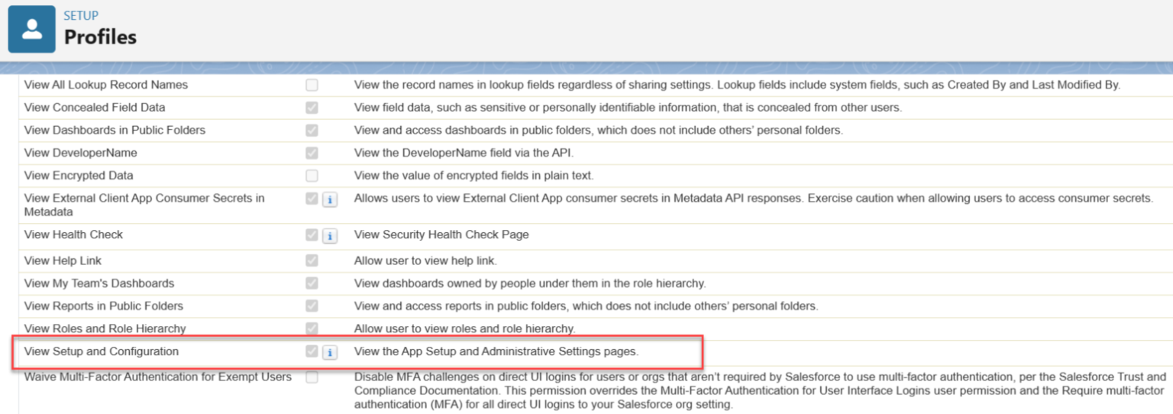
Task: Toggle View Help Link checkbox
Action: tap(312, 260)
